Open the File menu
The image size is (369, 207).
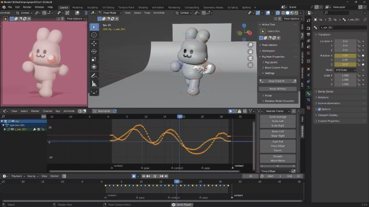[x=10, y=7]
